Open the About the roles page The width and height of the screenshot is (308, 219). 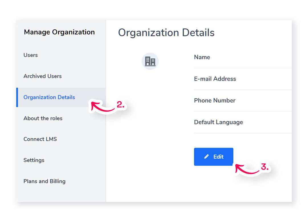coord(43,118)
